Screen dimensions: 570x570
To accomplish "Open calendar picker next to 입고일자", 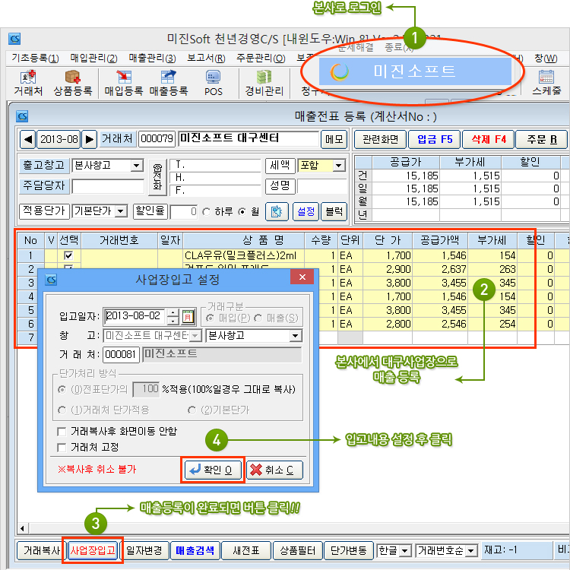I will coord(188,316).
